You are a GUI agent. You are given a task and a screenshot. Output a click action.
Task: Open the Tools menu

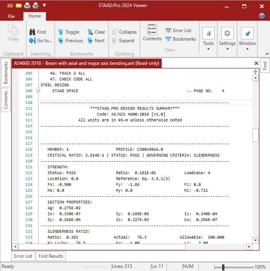click(208, 39)
